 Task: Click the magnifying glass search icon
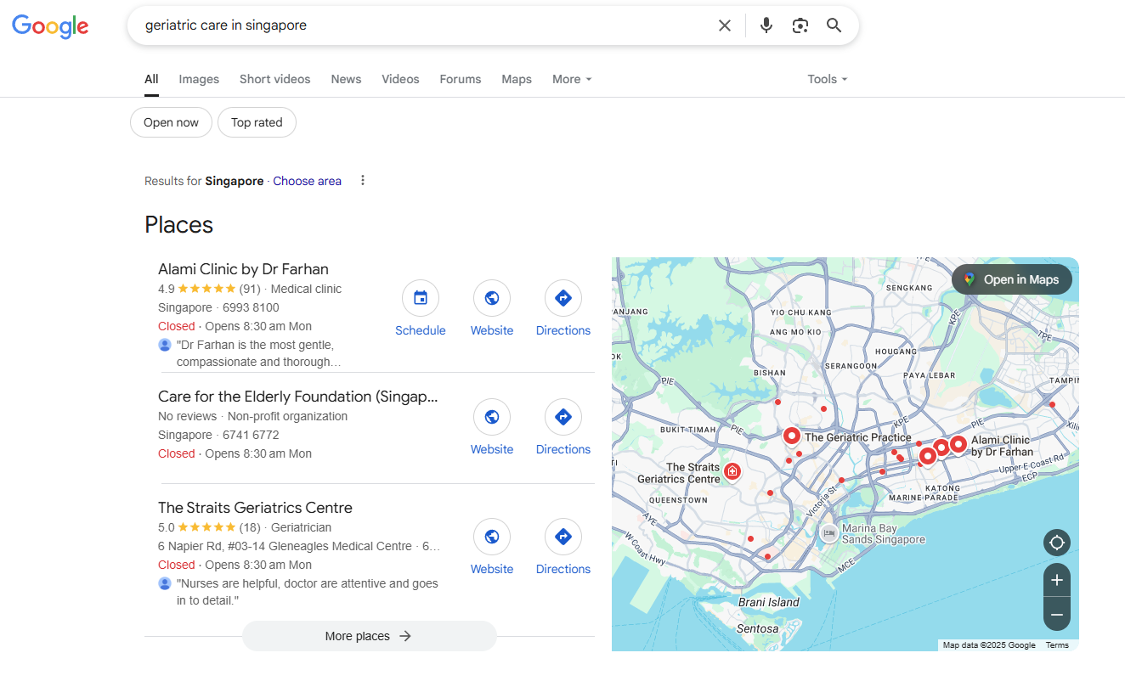click(x=834, y=25)
